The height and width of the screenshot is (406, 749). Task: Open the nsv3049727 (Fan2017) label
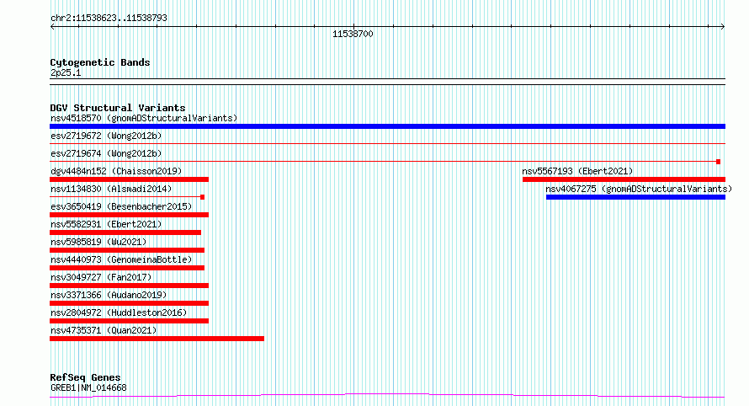coord(101,277)
